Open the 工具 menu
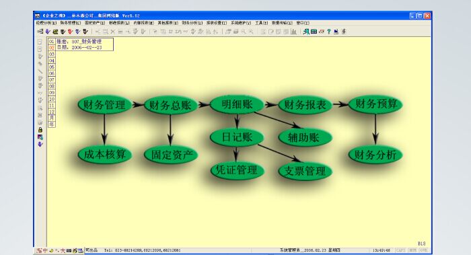 click(x=261, y=23)
